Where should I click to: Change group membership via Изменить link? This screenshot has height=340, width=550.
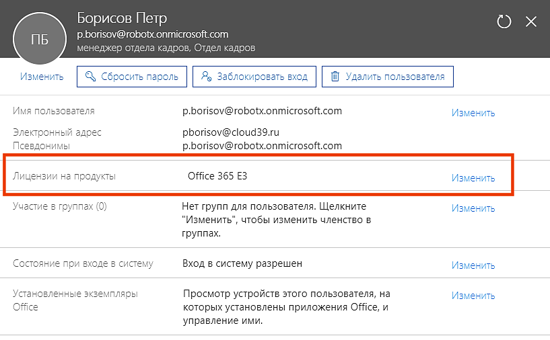[x=473, y=208]
